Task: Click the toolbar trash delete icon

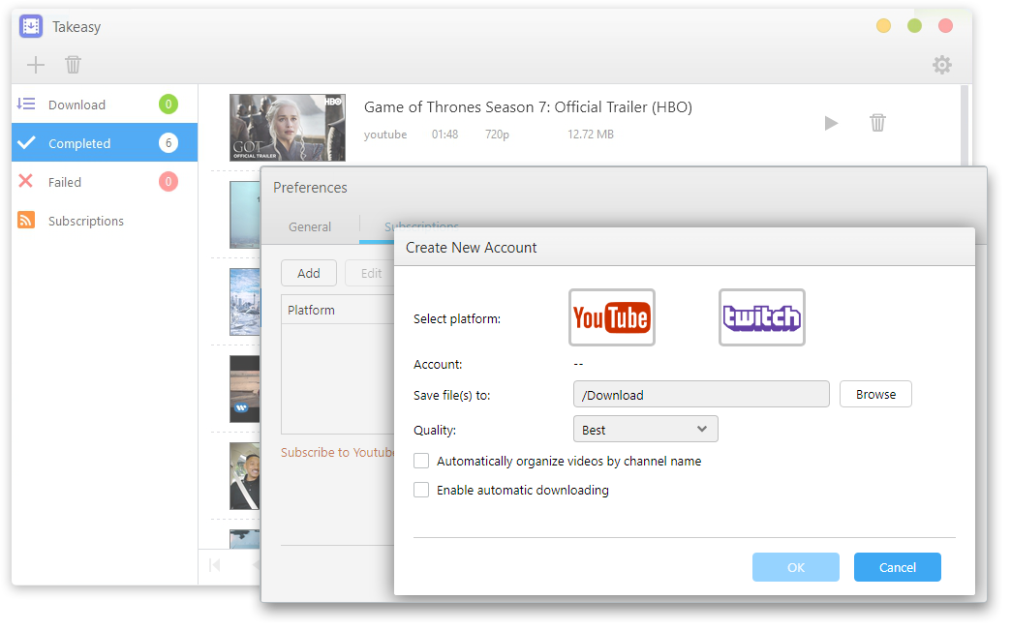Action: pos(73,65)
